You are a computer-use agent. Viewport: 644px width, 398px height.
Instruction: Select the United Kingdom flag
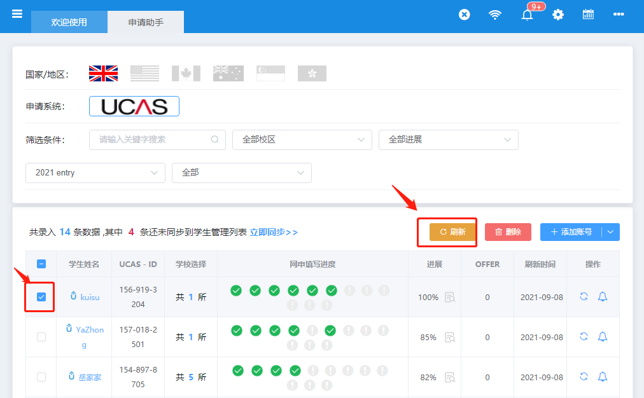click(104, 74)
